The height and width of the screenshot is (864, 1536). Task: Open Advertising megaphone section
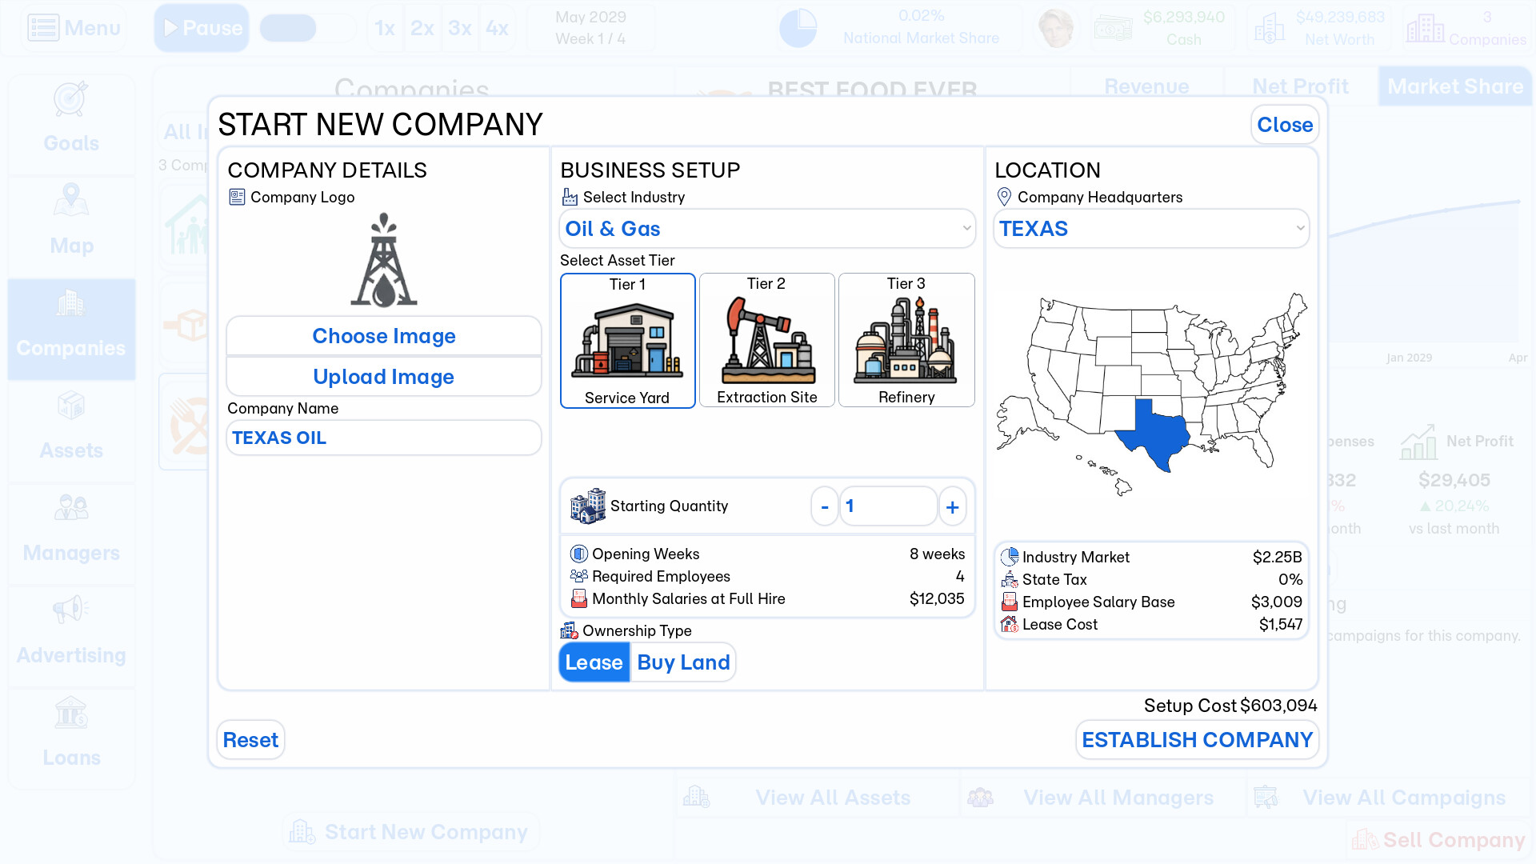71,636
